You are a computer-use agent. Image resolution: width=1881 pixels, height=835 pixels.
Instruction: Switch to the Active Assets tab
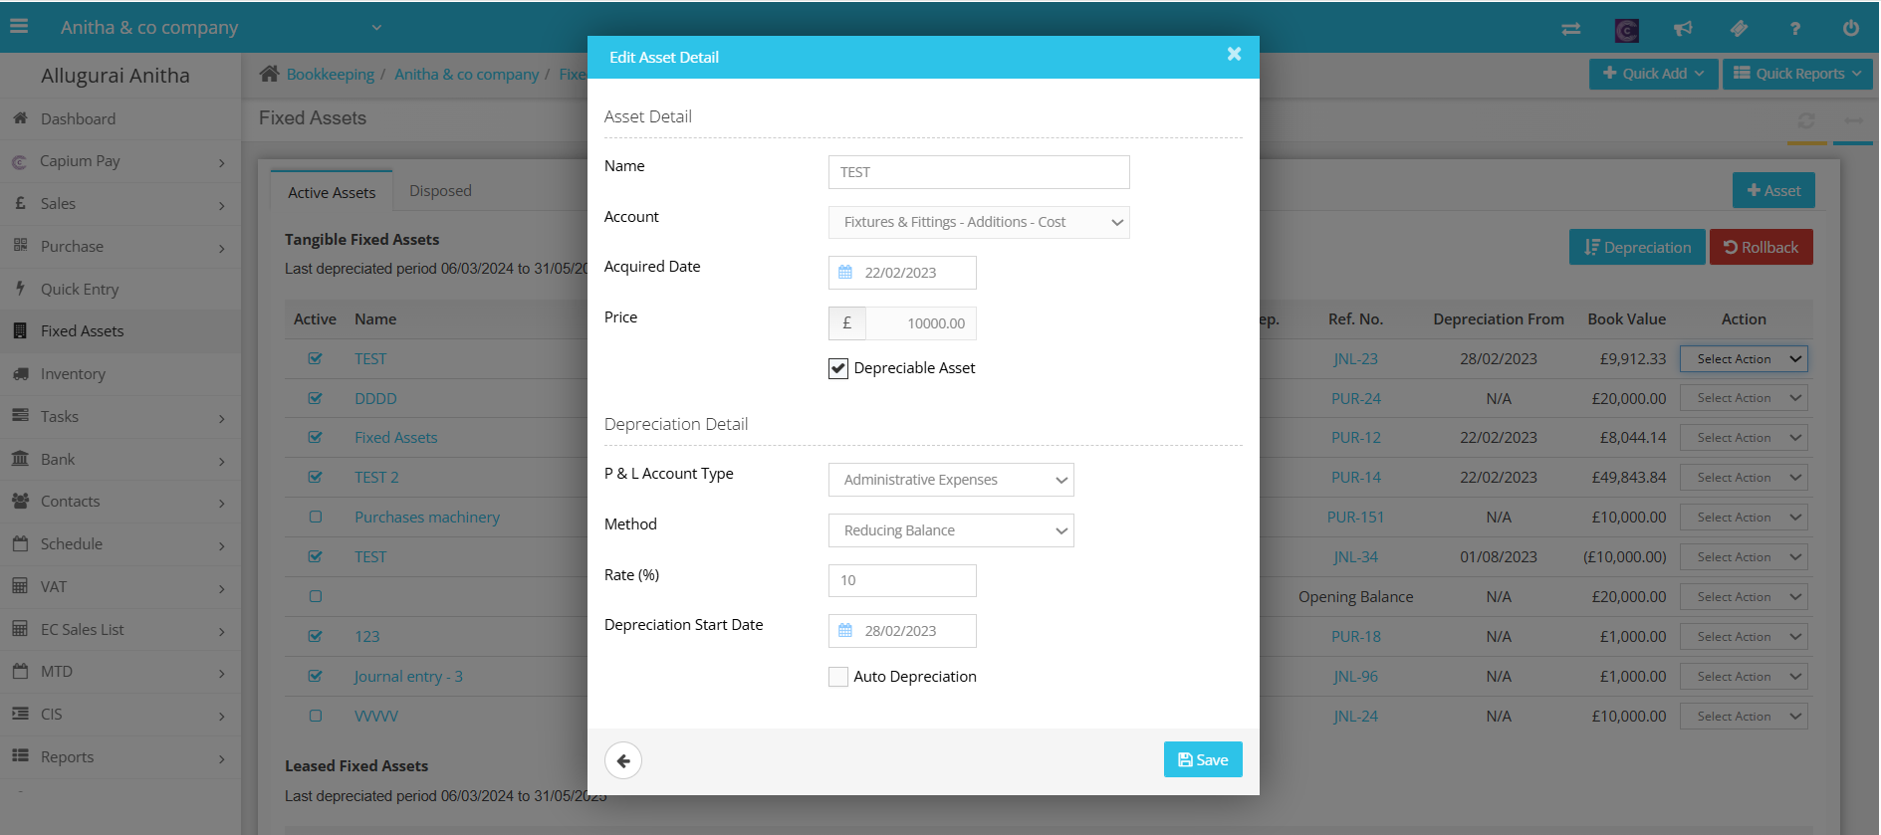332,192
